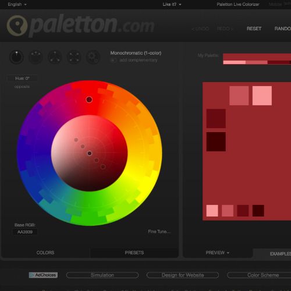Select the free-style scheme gear icon
This screenshot has height=291, width=291.
[93, 57]
